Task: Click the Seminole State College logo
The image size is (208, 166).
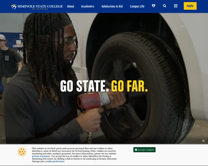Action: (x=37, y=7)
